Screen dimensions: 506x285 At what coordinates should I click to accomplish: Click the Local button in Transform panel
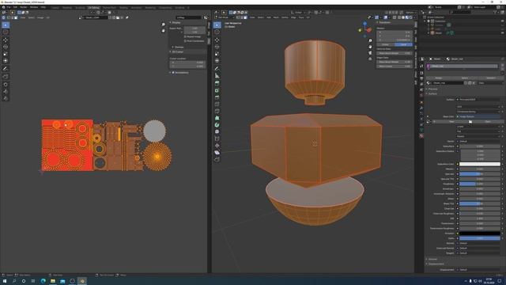(x=403, y=44)
